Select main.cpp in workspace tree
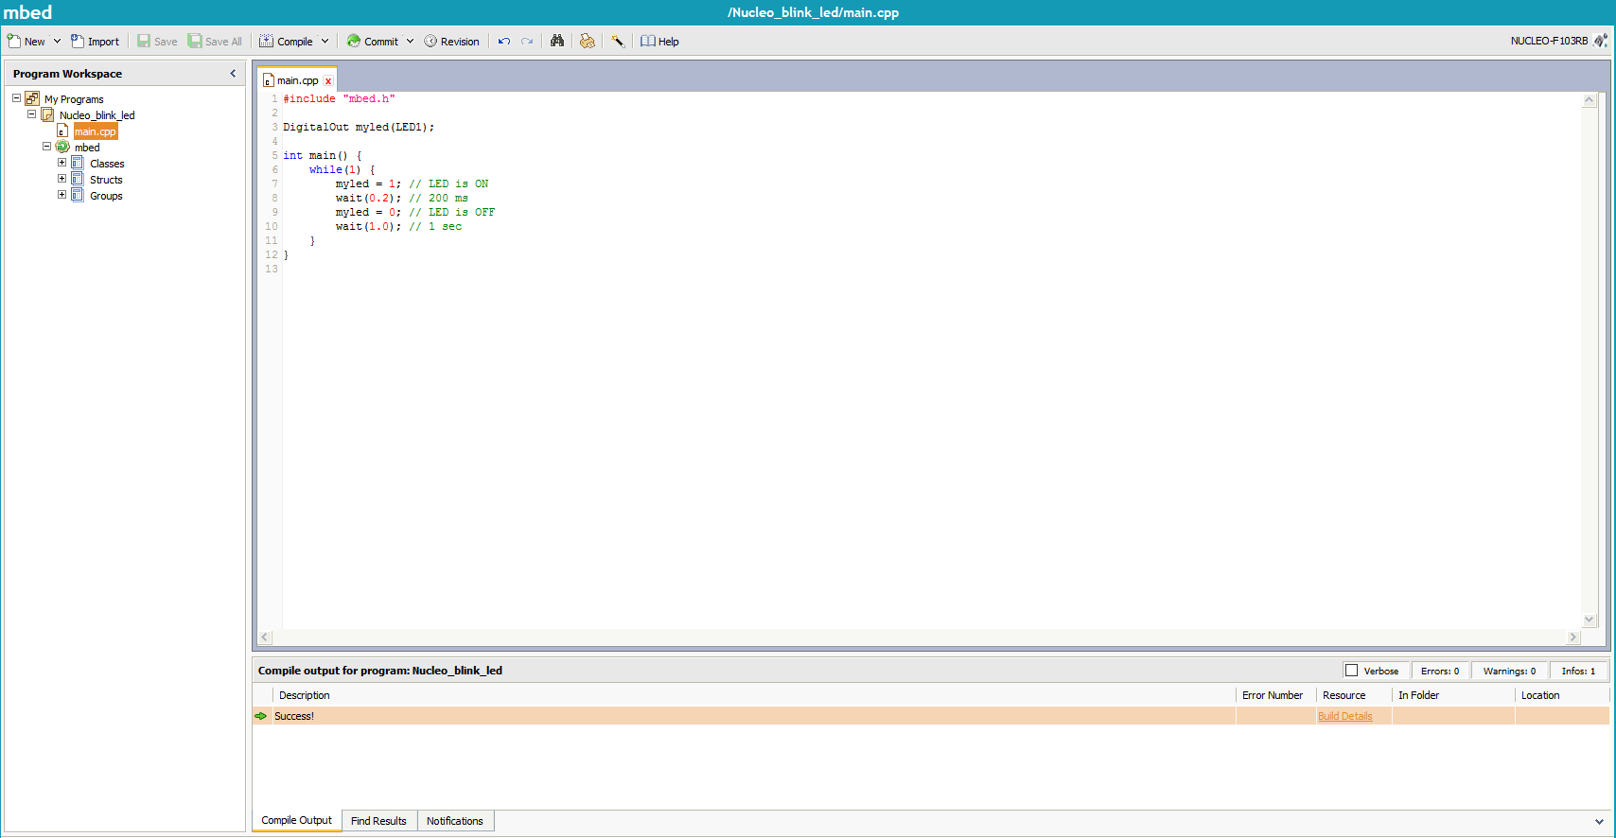The width and height of the screenshot is (1616, 838). click(96, 131)
